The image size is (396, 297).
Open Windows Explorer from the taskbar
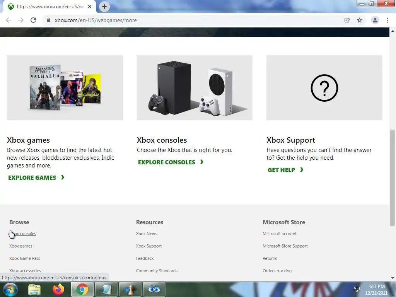click(34, 289)
